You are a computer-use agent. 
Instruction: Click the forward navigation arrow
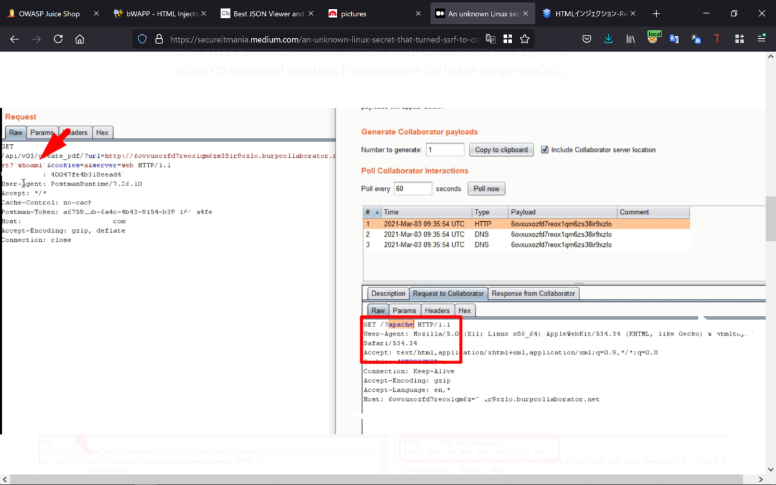(36, 39)
